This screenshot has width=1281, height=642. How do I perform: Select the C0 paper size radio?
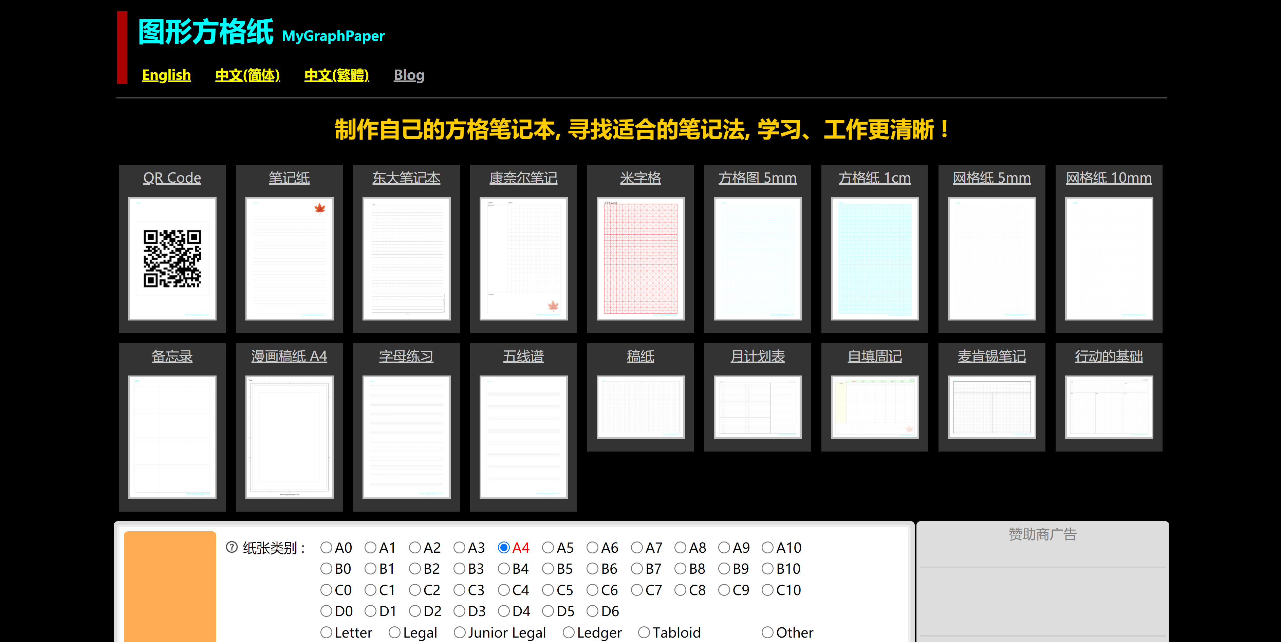(x=326, y=590)
